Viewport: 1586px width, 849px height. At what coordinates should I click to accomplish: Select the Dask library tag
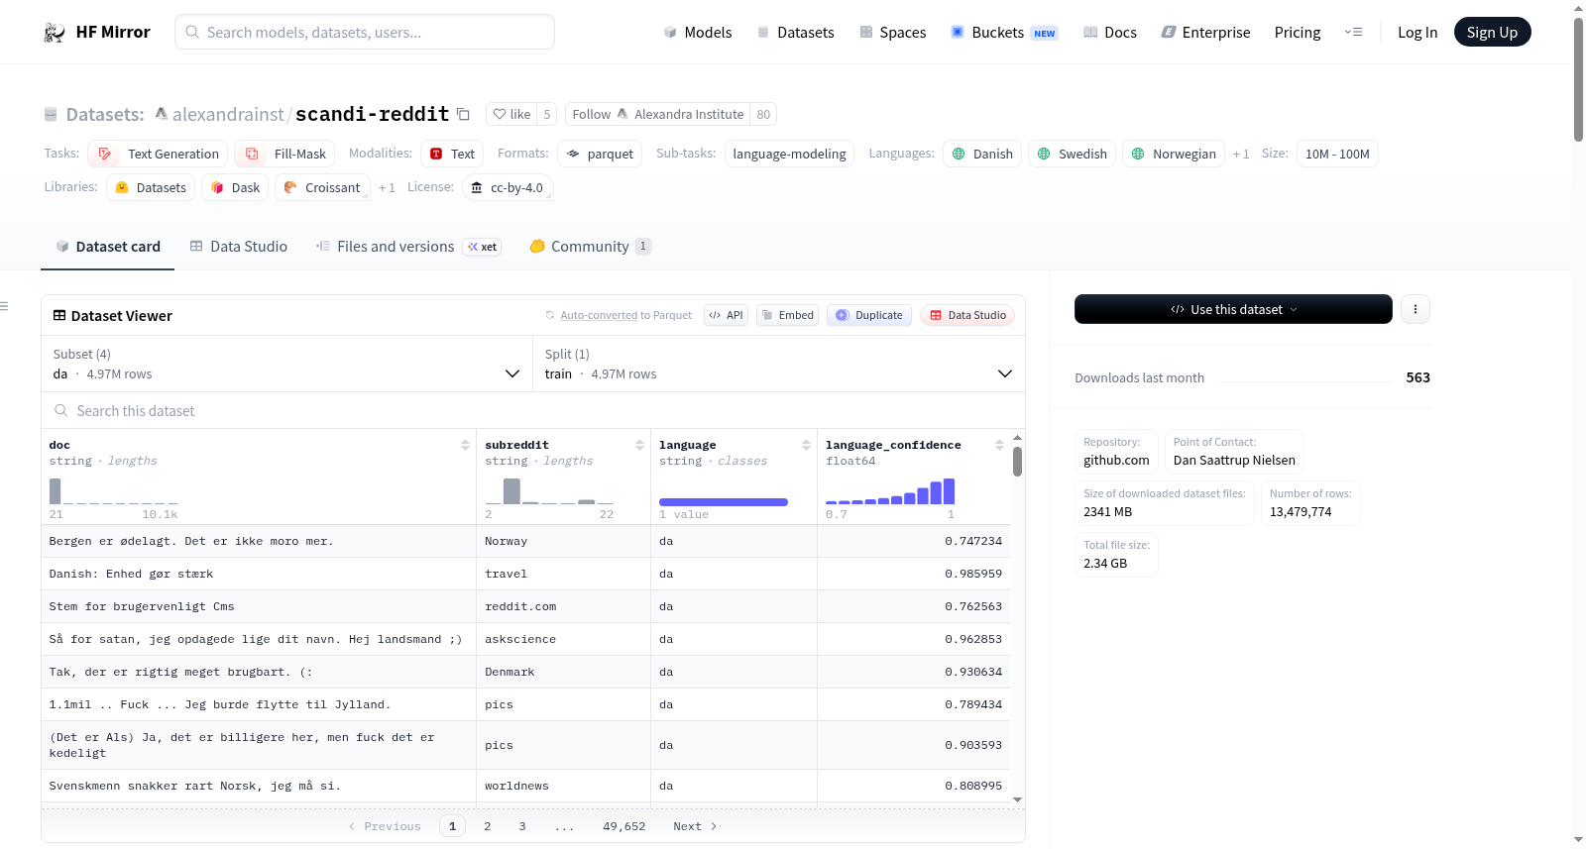point(235,187)
